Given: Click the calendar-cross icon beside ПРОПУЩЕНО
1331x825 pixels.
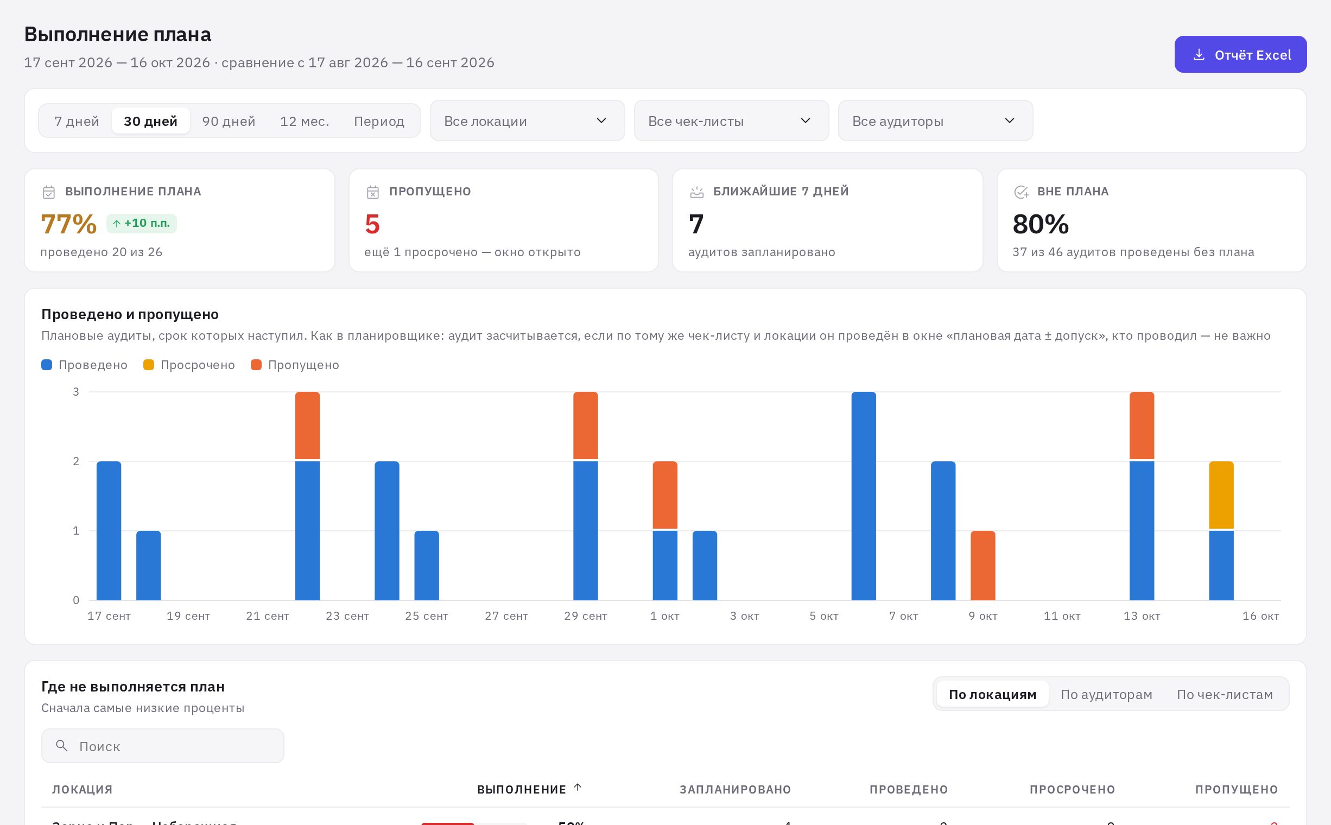Looking at the screenshot, I should pos(373,192).
